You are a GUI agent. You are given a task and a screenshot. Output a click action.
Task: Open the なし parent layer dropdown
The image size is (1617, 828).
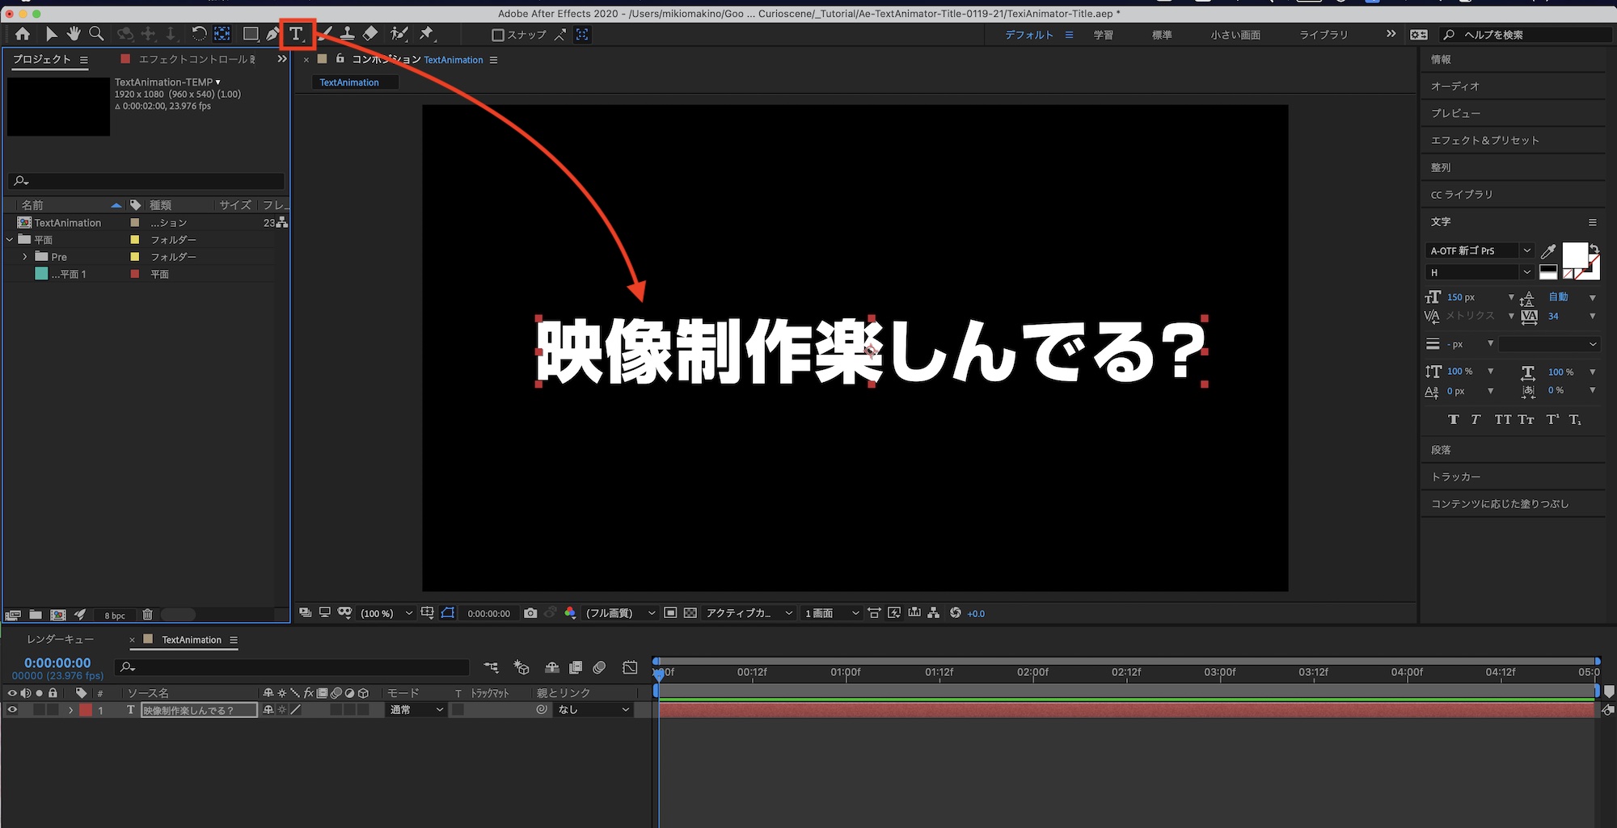[x=593, y=709]
